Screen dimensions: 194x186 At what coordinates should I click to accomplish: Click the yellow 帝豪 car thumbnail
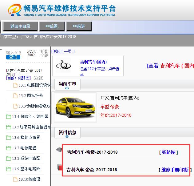[75, 107]
